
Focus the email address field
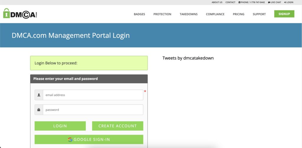[x=93, y=95]
